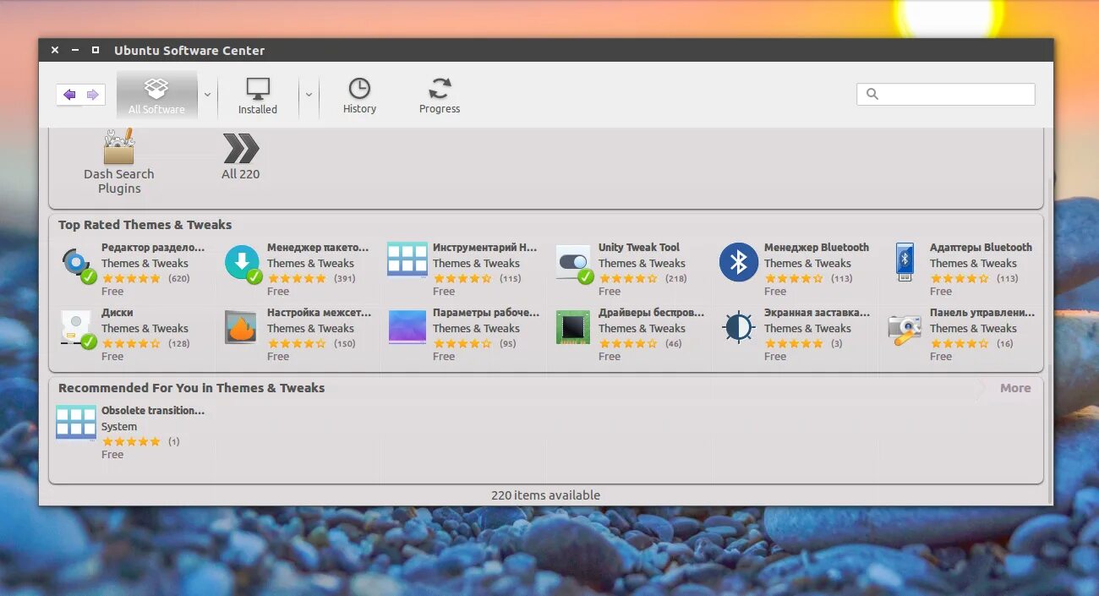Open the All Software section
The height and width of the screenshot is (596, 1099).
(156, 95)
